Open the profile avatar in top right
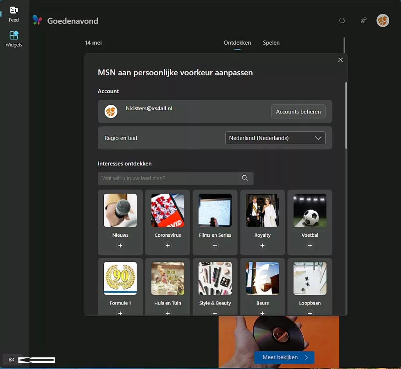Image resolution: width=401 pixels, height=369 pixels. pyautogui.click(x=383, y=20)
